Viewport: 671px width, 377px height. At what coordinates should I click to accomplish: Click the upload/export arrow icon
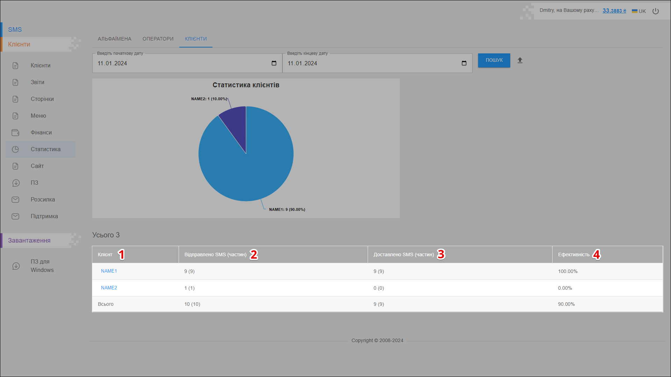(520, 60)
